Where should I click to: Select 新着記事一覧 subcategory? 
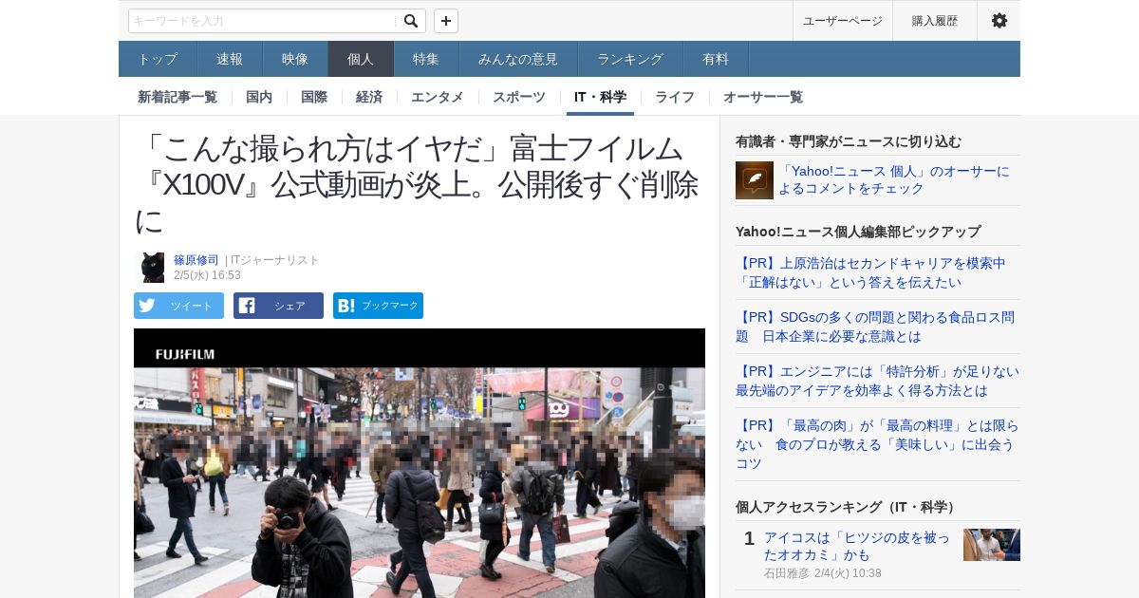(x=177, y=97)
